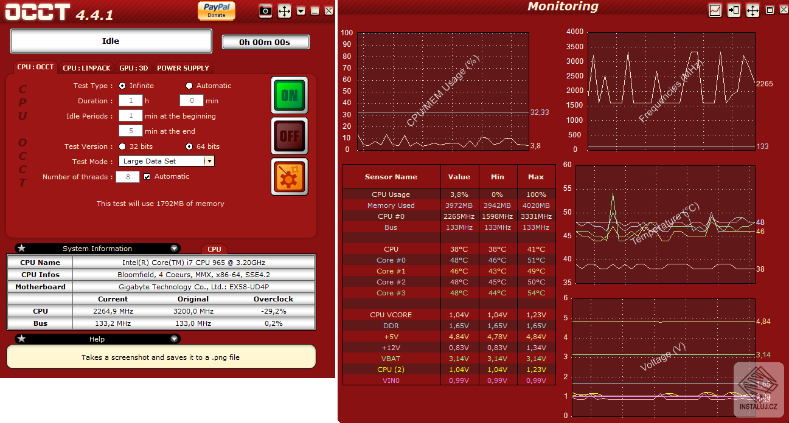789x423 pixels.
Task: Select the Automatic test type
Action: pyautogui.click(x=189, y=86)
